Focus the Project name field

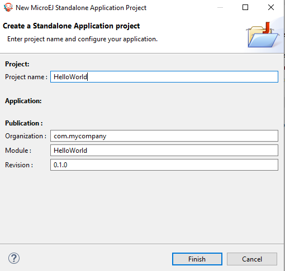[x=164, y=76]
